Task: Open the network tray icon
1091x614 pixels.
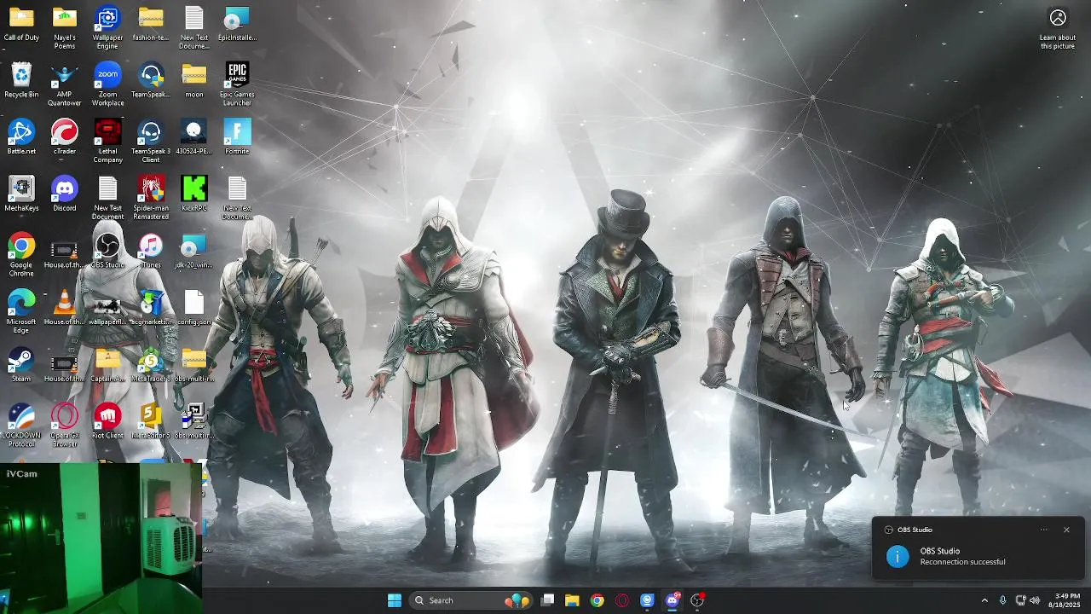Action: point(1020,600)
